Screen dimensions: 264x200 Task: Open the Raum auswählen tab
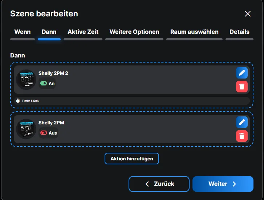[194, 32]
